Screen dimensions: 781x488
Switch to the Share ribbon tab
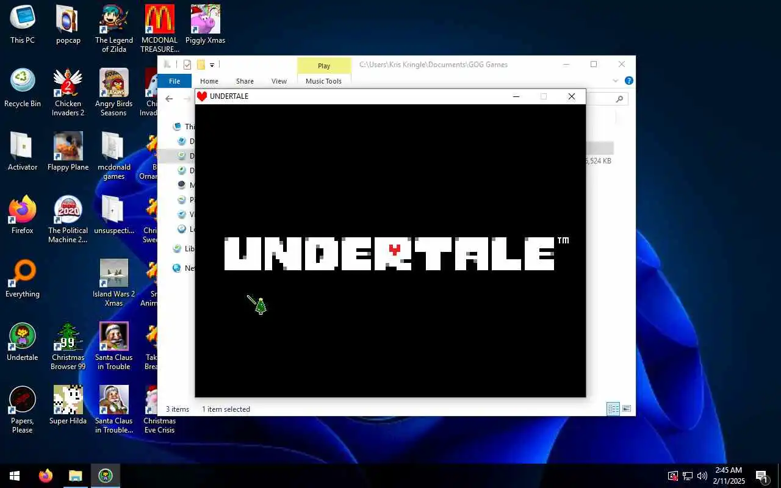coord(245,81)
